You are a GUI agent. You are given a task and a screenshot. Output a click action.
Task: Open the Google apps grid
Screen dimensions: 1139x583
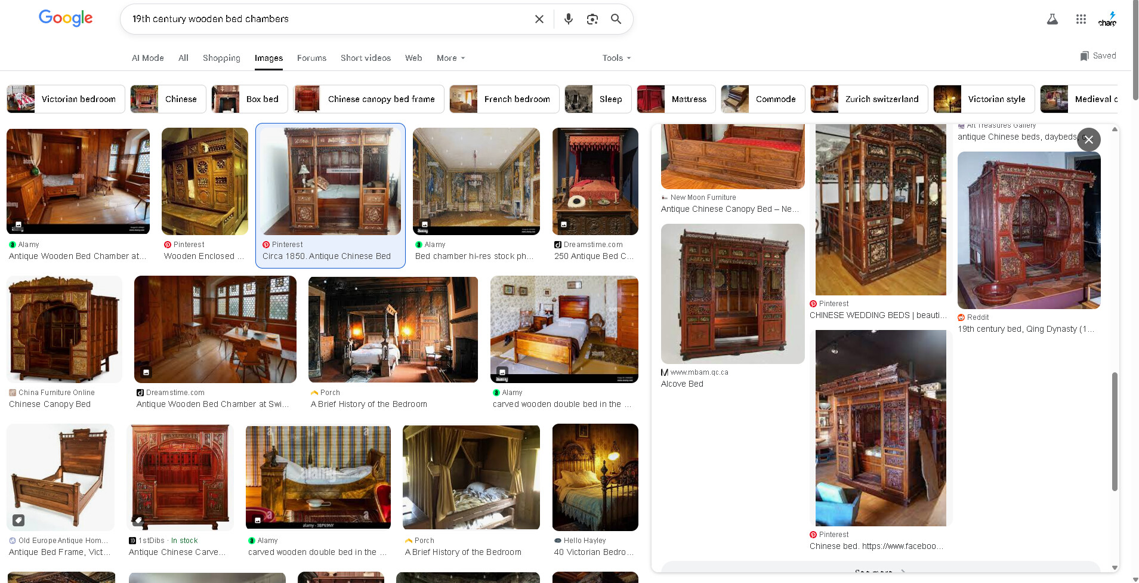(1081, 19)
